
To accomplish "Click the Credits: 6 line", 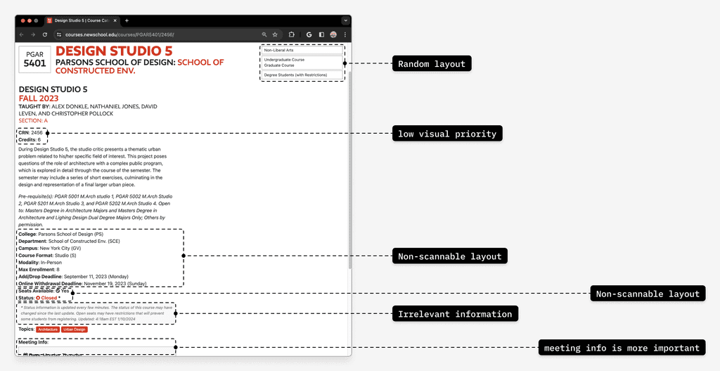I will (x=30, y=140).
